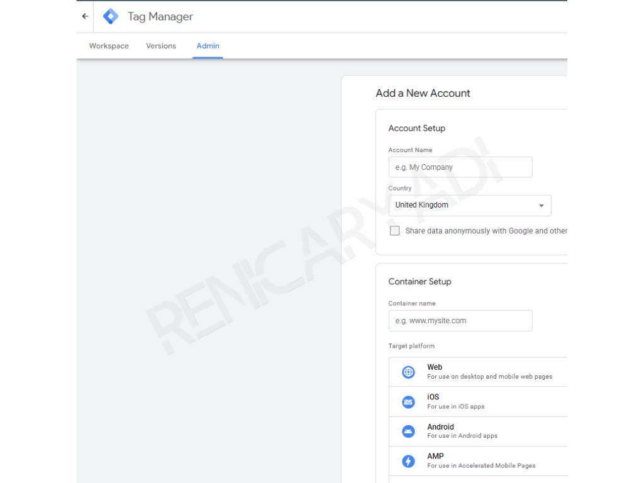Click the Tag Manager title text

pyautogui.click(x=160, y=16)
